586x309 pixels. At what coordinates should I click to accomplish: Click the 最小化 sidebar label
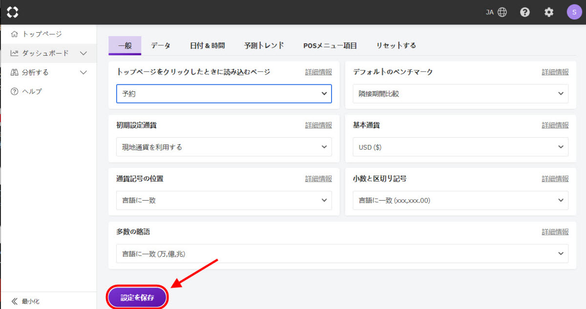coord(31,302)
